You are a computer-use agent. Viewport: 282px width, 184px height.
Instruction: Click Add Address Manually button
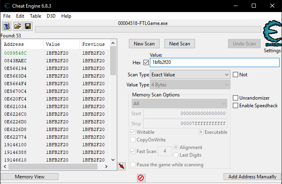(252, 177)
